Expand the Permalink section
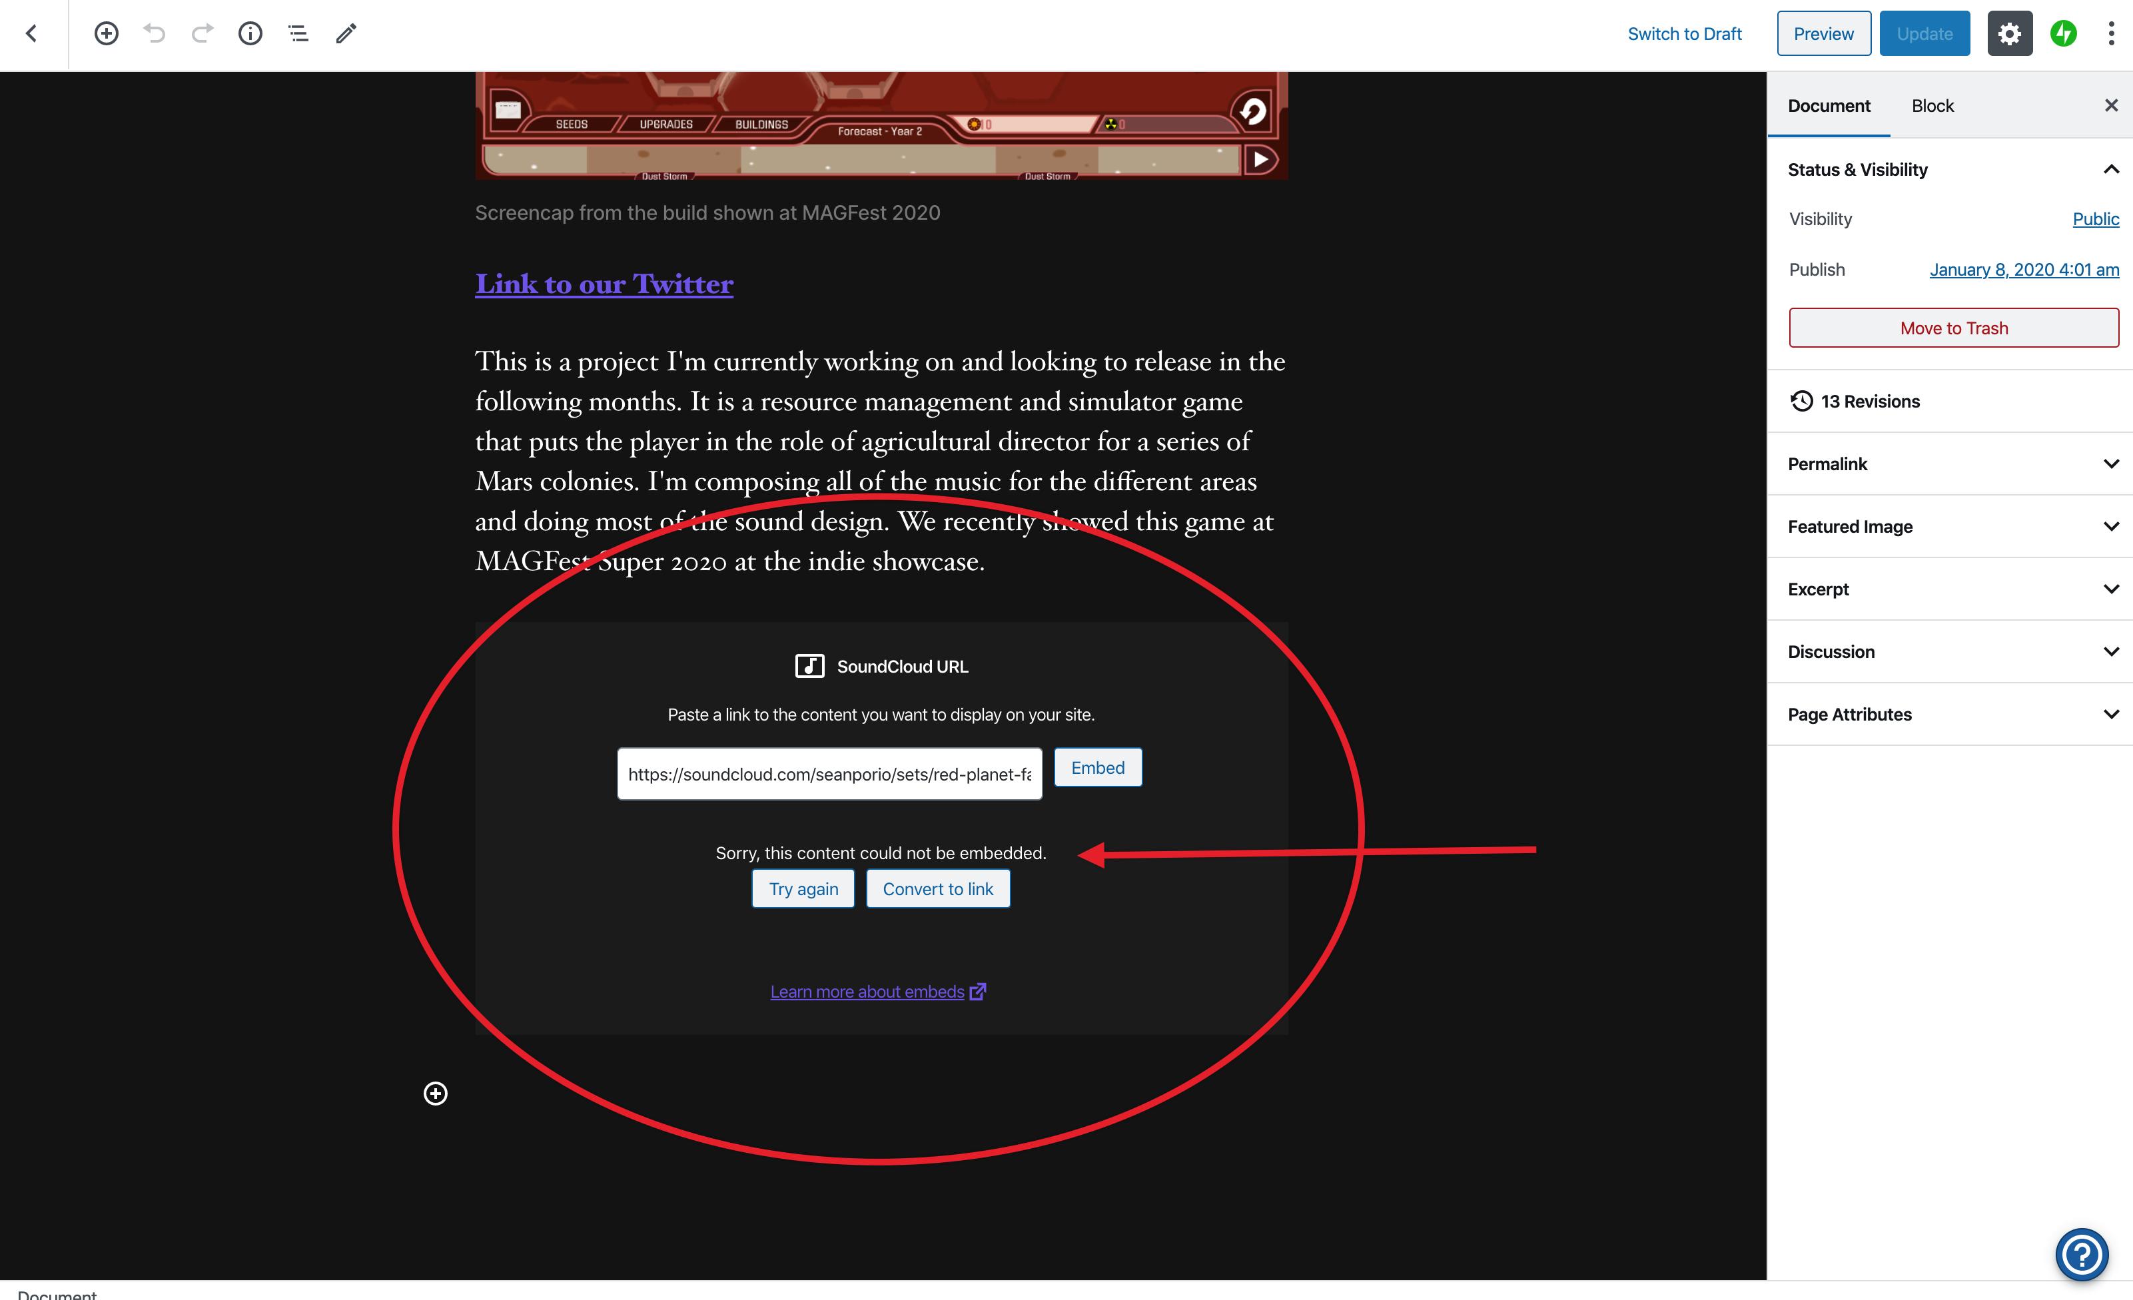The height and width of the screenshot is (1300, 2133). 2110,463
